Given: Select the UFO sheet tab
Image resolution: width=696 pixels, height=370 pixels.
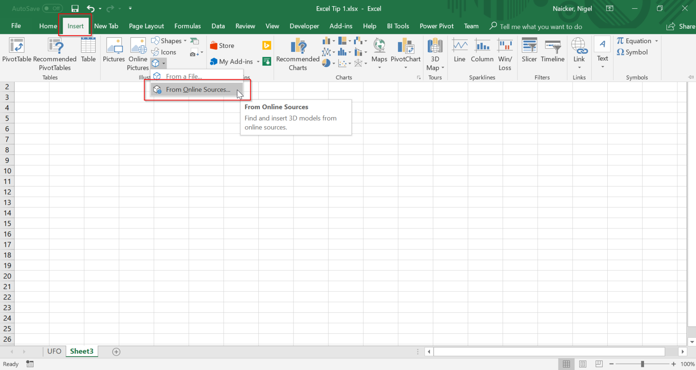Looking at the screenshot, I should point(54,351).
